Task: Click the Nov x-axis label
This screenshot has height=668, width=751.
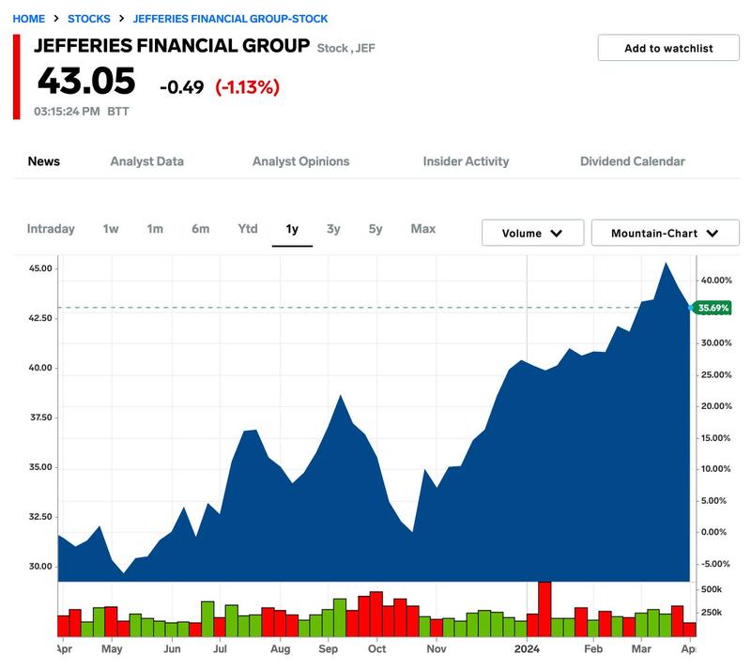Action: click(x=437, y=649)
